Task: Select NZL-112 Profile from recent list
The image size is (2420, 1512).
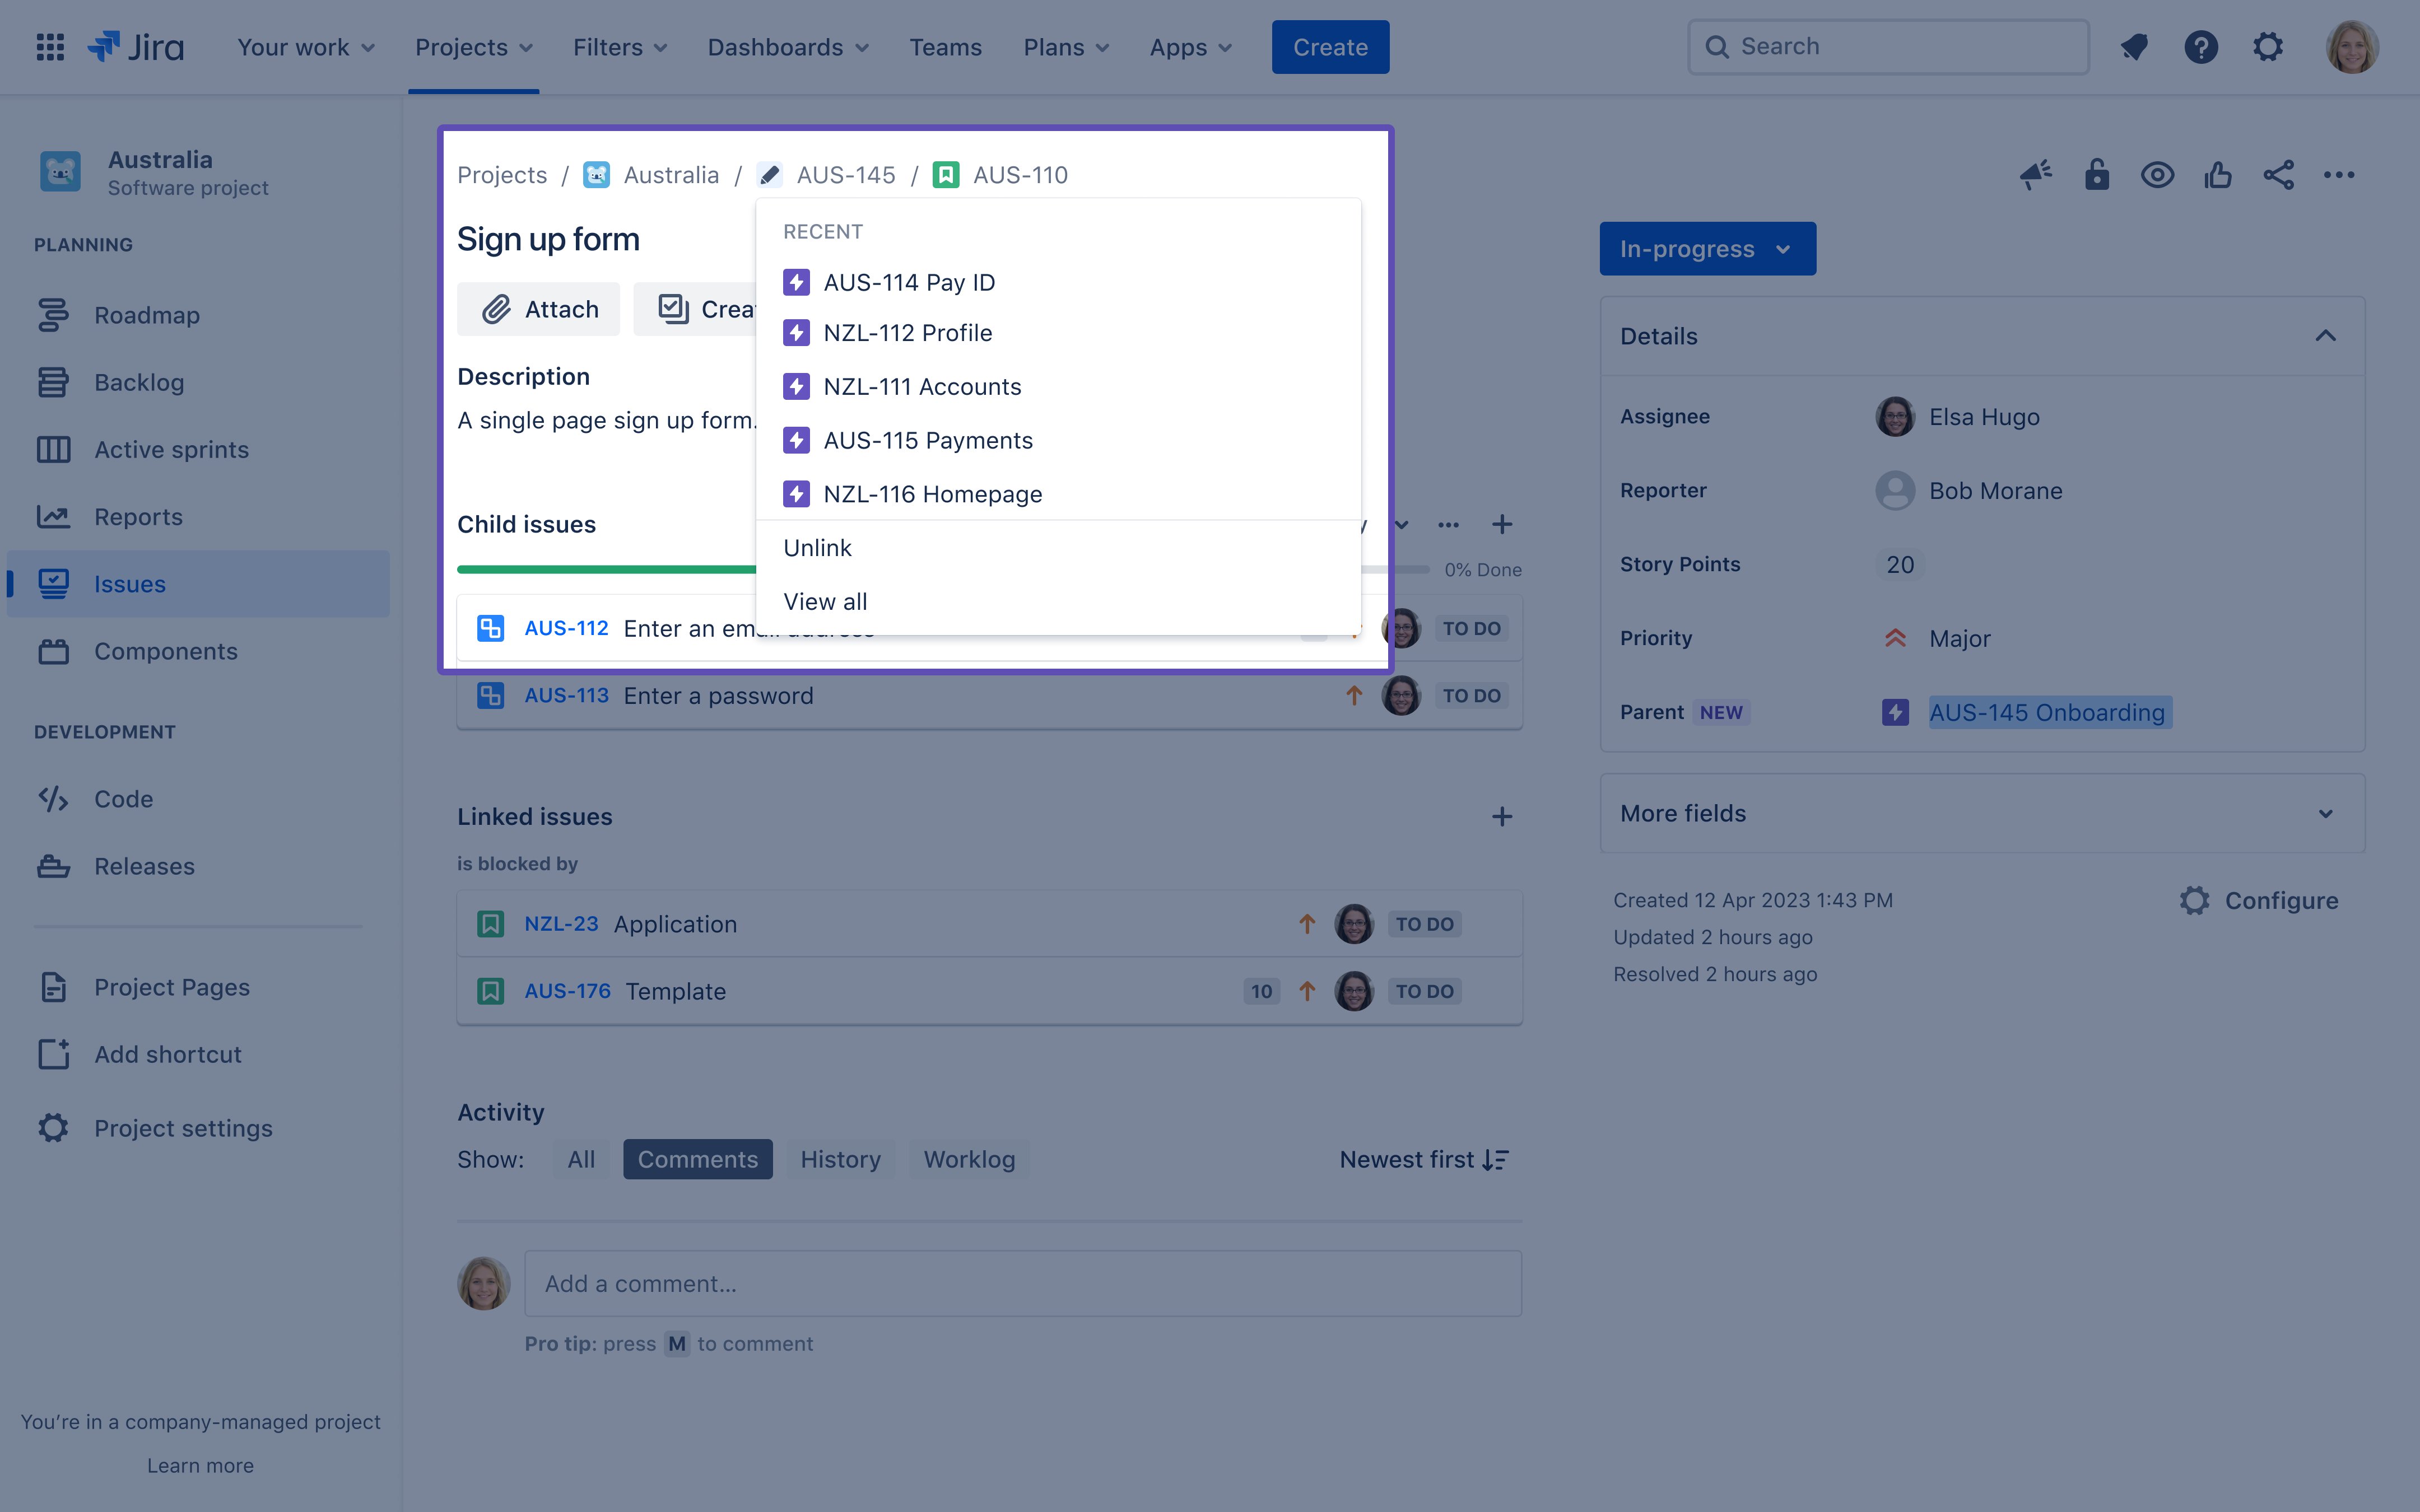Action: point(1058,333)
